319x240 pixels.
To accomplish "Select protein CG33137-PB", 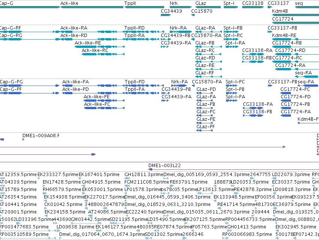I will (x=283, y=82).
